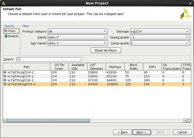Select part xc7a75tcsg324-1

[x=97, y=80]
